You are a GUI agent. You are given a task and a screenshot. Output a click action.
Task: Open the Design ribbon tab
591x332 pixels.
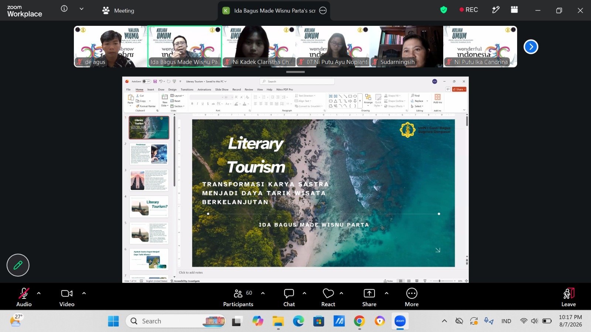pos(172,90)
